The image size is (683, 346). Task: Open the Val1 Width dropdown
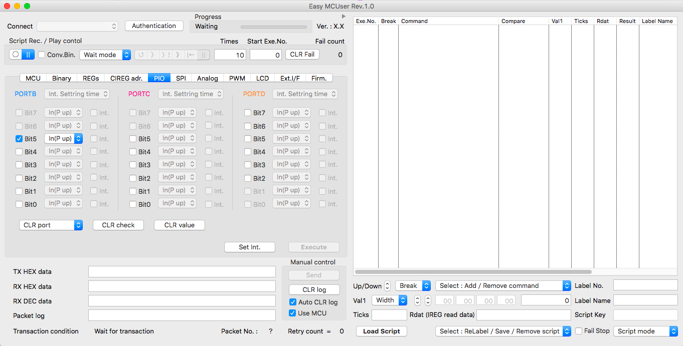pos(389,300)
